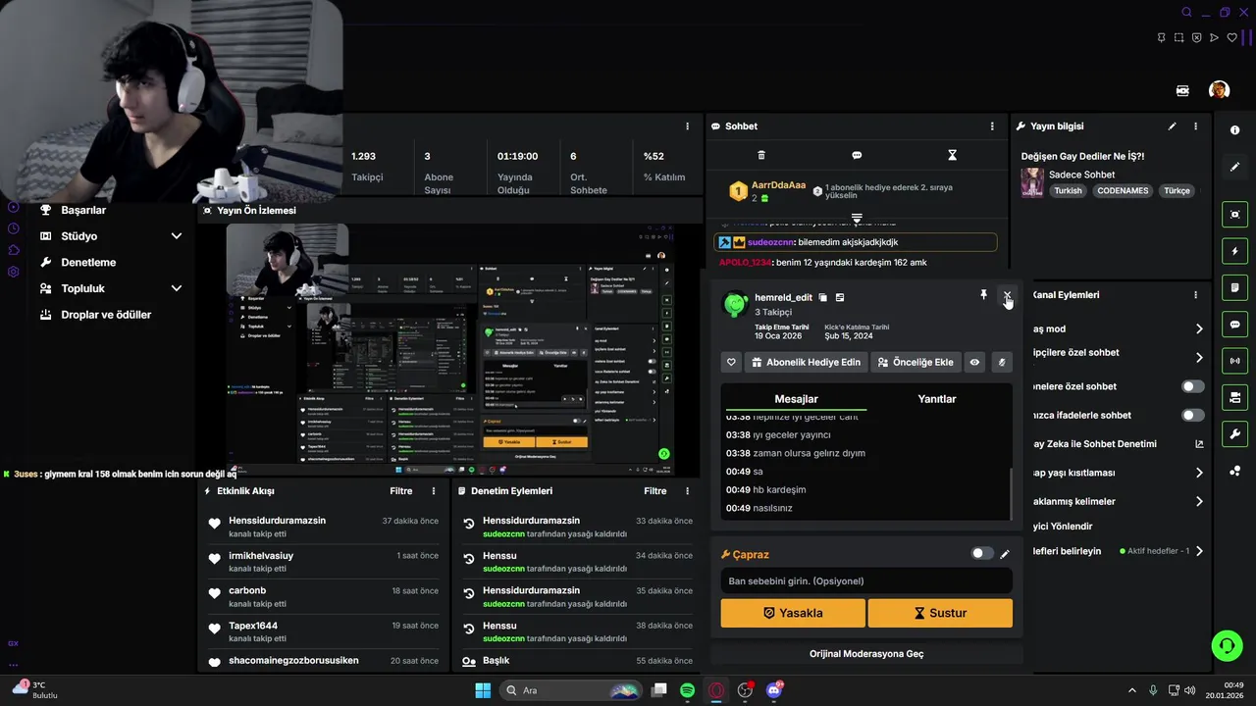Viewport: 1256px width, 706px height.
Task: Toggle the Çapraz switch
Action: coord(981,554)
